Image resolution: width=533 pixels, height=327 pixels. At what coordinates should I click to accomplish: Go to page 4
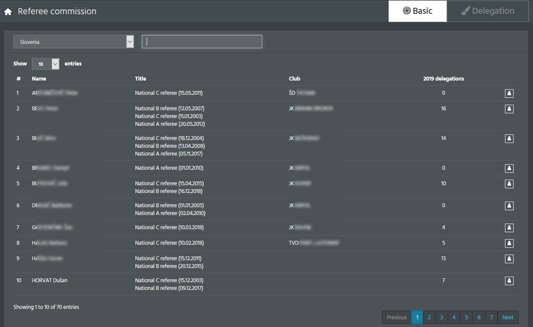point(454,318)
